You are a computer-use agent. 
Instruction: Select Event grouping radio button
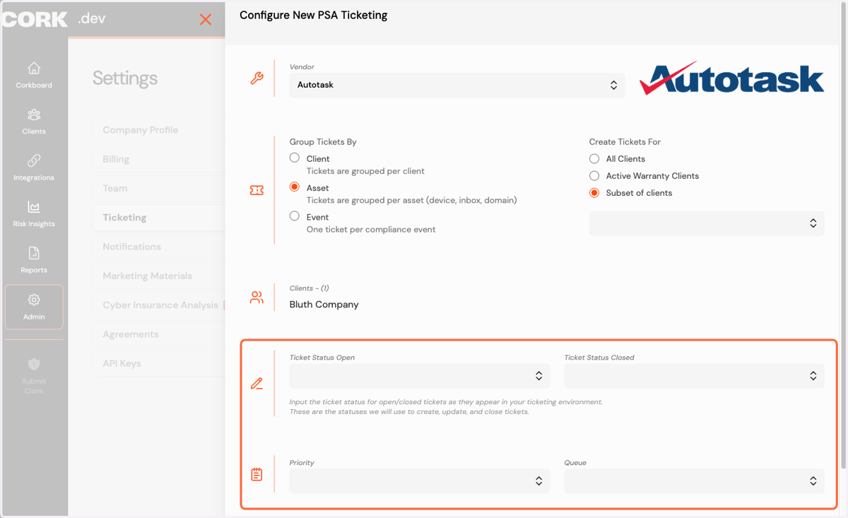pos(295,216)
